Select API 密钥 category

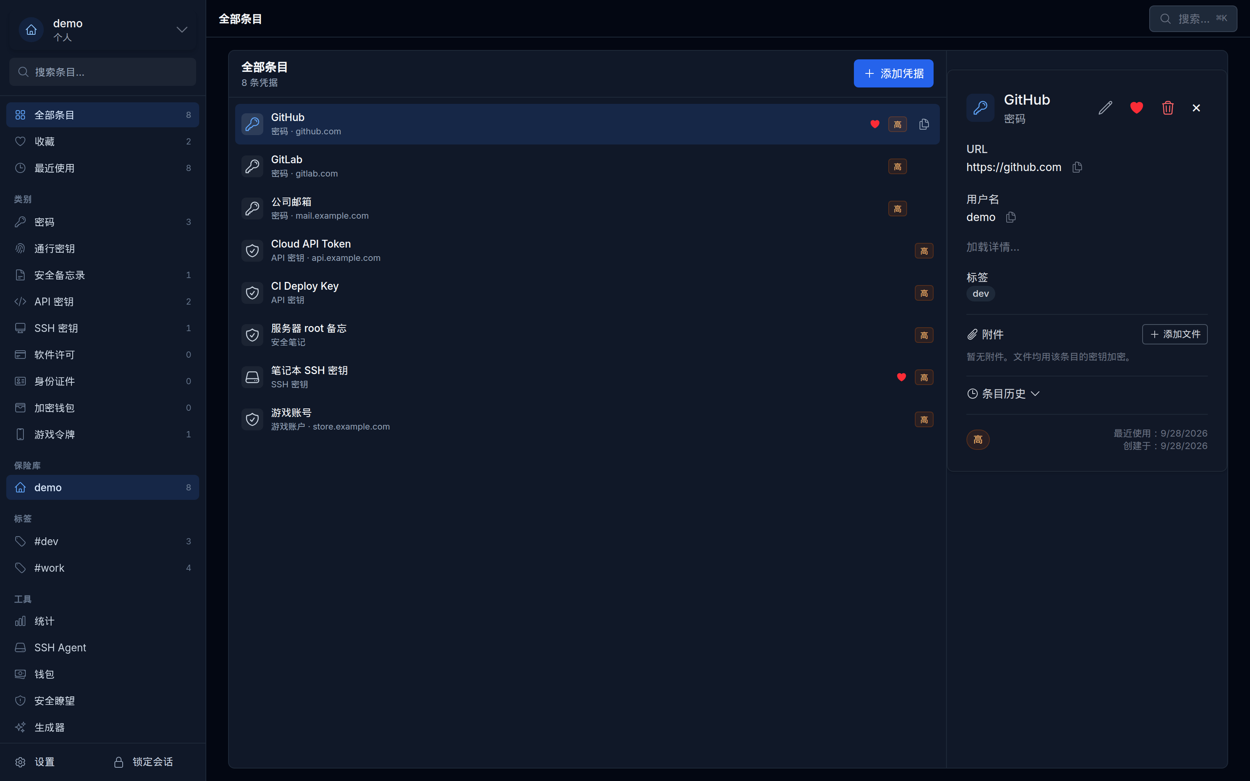(x=102, y=301)
